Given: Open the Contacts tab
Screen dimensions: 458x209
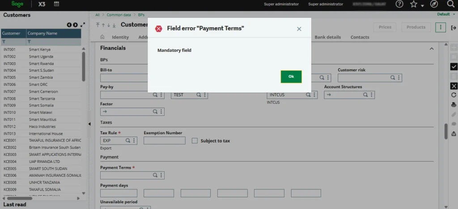Looking at the screenshot, I should pyautogui.click(x=360, y=37).
